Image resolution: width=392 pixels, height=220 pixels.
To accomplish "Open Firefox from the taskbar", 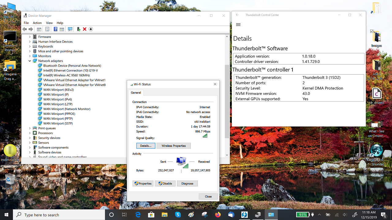I will [218, 215].
